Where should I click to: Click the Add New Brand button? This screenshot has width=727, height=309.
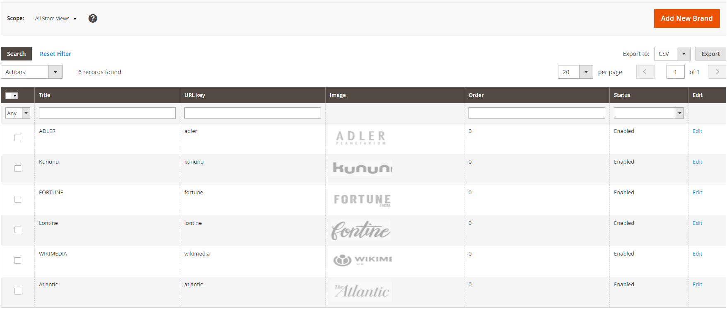[x=686, y=18]
